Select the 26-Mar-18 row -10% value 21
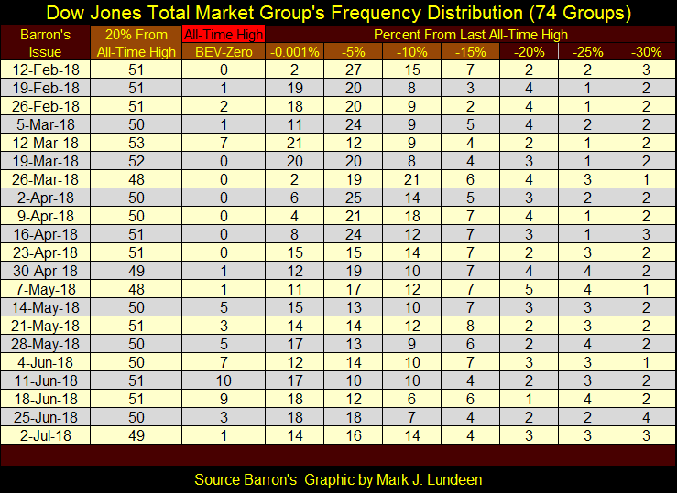 click(412, 181)
